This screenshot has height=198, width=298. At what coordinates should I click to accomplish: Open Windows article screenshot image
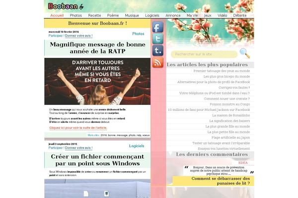(97, 189)
